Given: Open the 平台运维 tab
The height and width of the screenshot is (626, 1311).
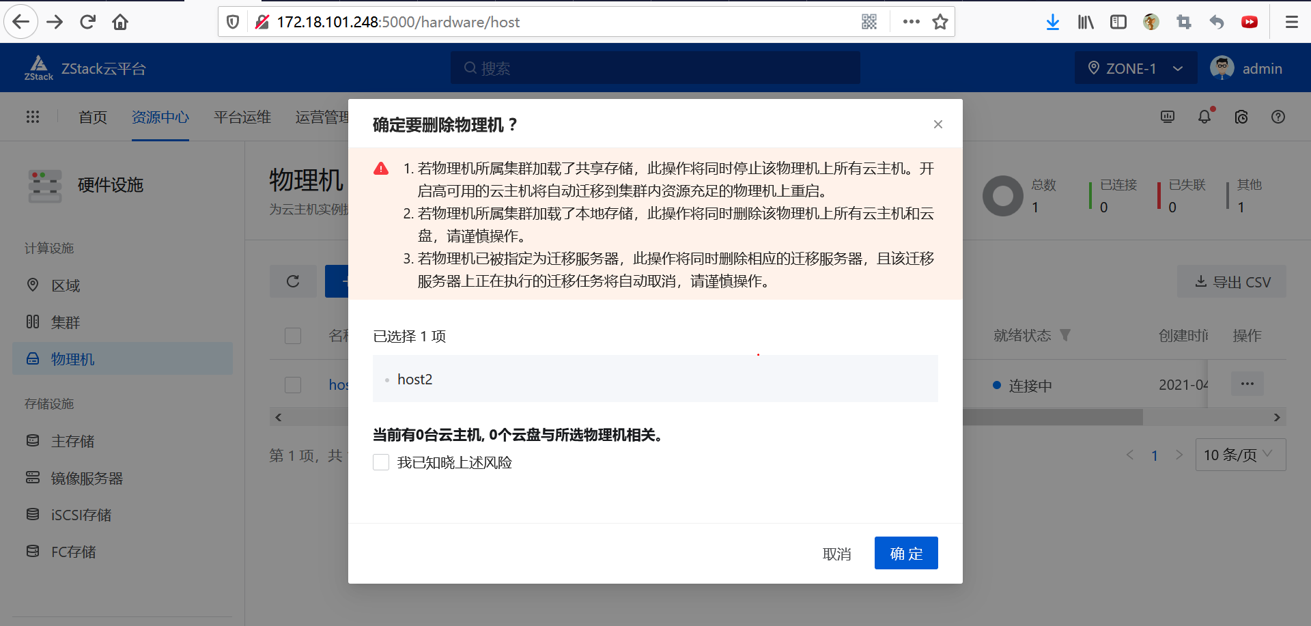Looking at the screenshot, I should [242, 117].
